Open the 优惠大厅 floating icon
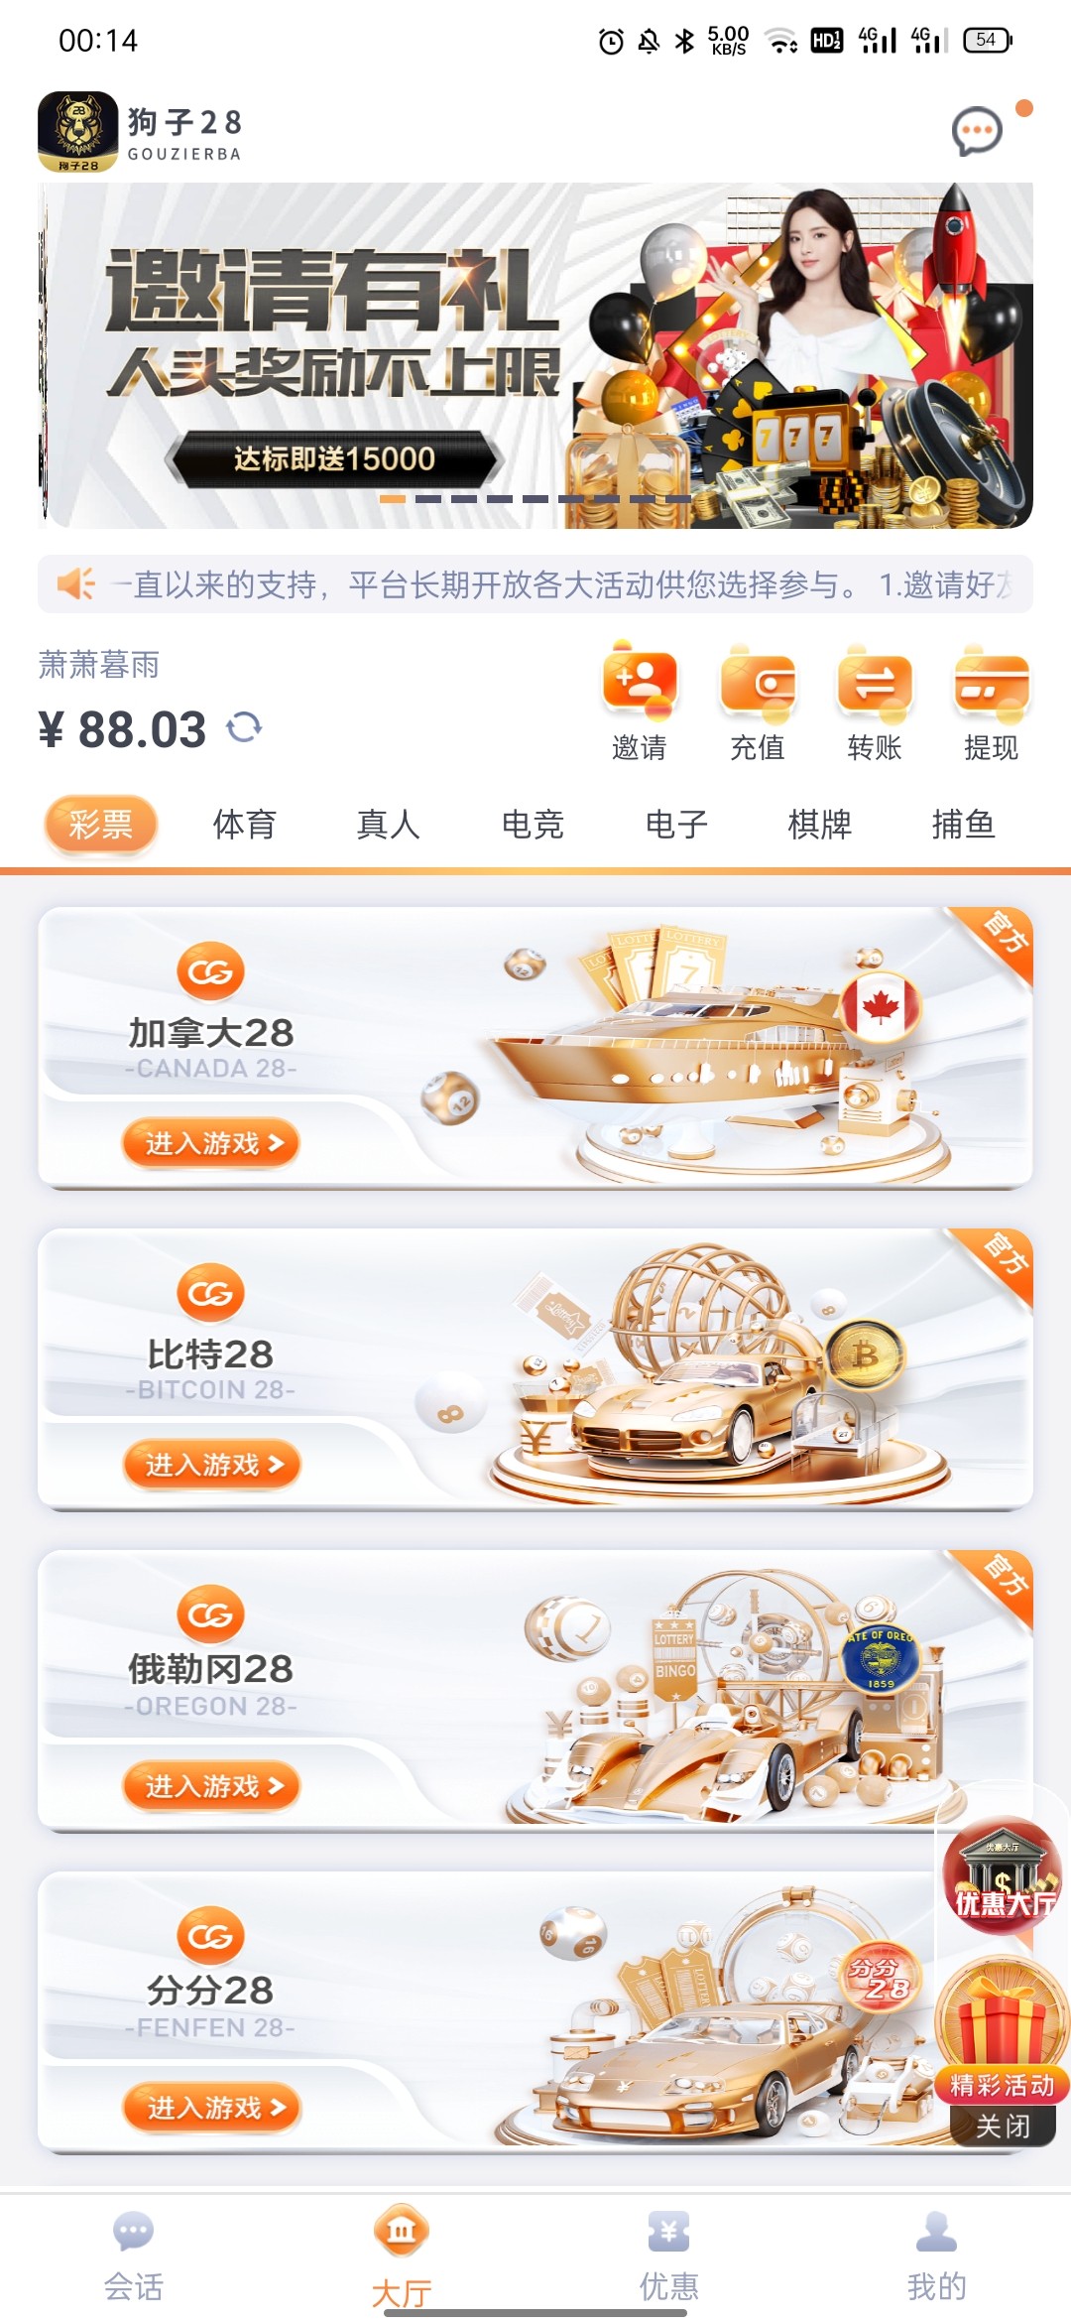Image resolution: width=1071 pixels, height=2322 pixels. 1004,1875
